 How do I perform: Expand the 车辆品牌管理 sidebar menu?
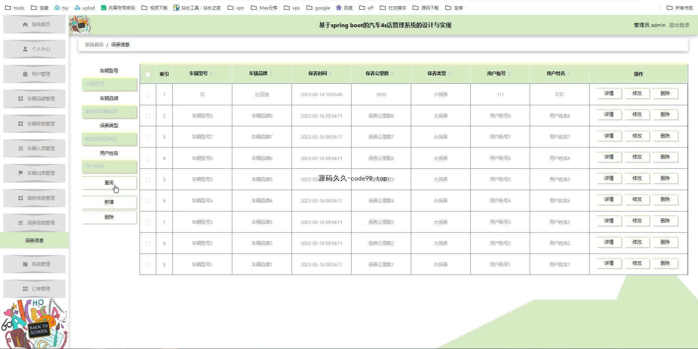point(34,99)
